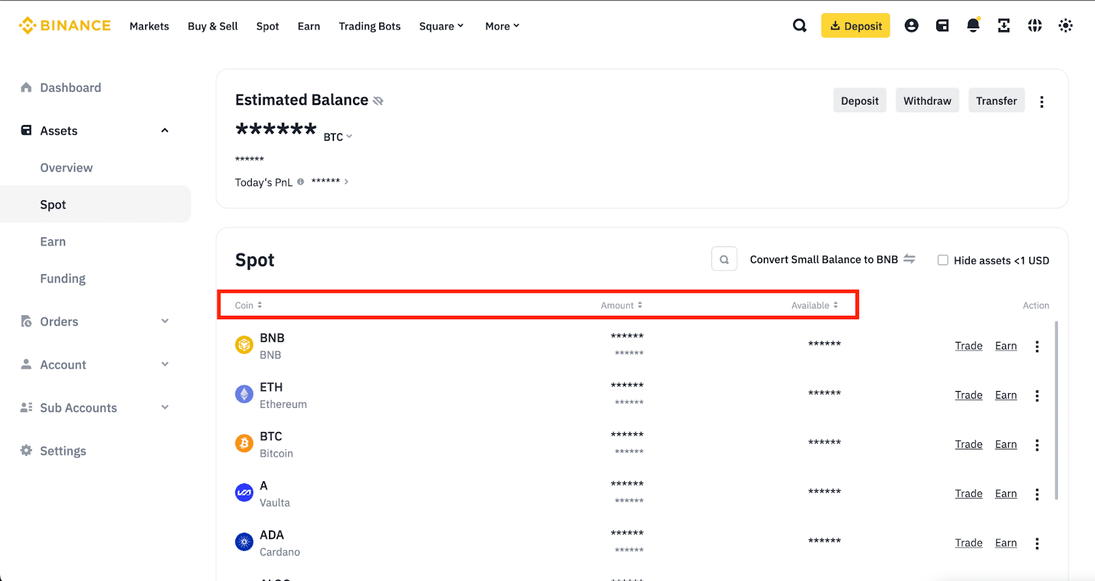
Task: Open Earn in top navigation
Action: tap(309, 26)
